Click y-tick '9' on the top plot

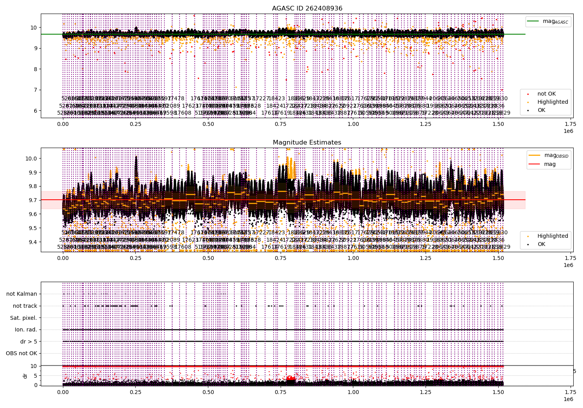pos(35,48)
